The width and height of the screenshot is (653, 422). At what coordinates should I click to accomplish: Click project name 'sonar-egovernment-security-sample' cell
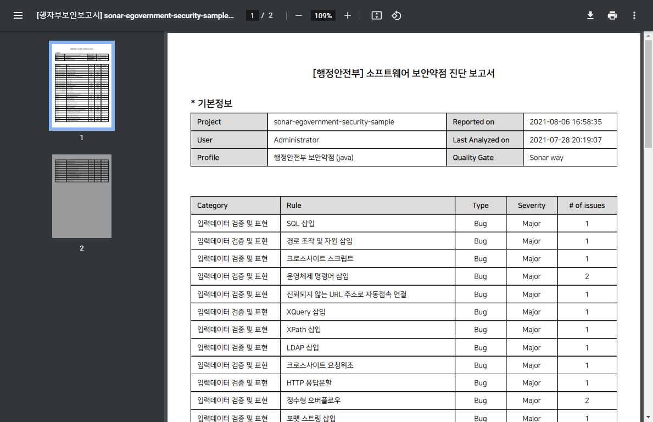coord(357,121)
